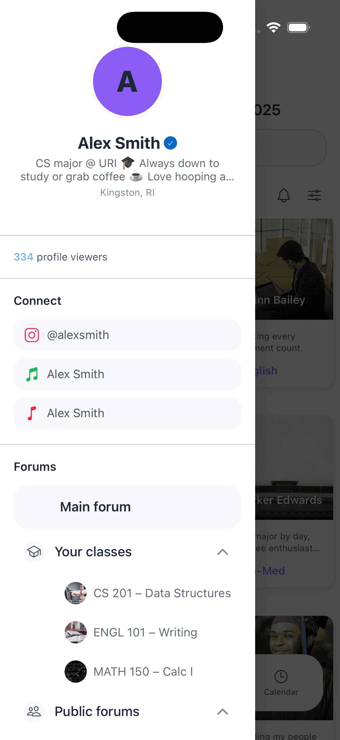The height and width of the screenshot is (740, 340).
Task: Collapse the Public forums section
Action: point(223,712)
